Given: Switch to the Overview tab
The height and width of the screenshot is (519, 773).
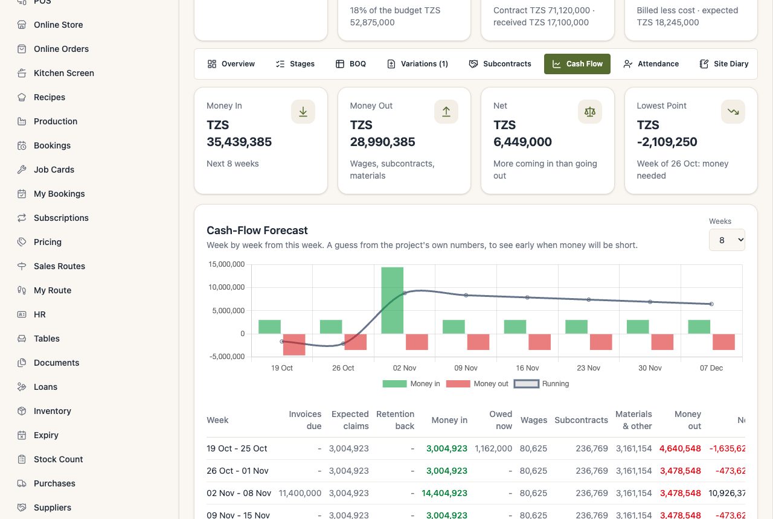Looking at the screenshot, I should pyautogui.click(x=231, y=64).
